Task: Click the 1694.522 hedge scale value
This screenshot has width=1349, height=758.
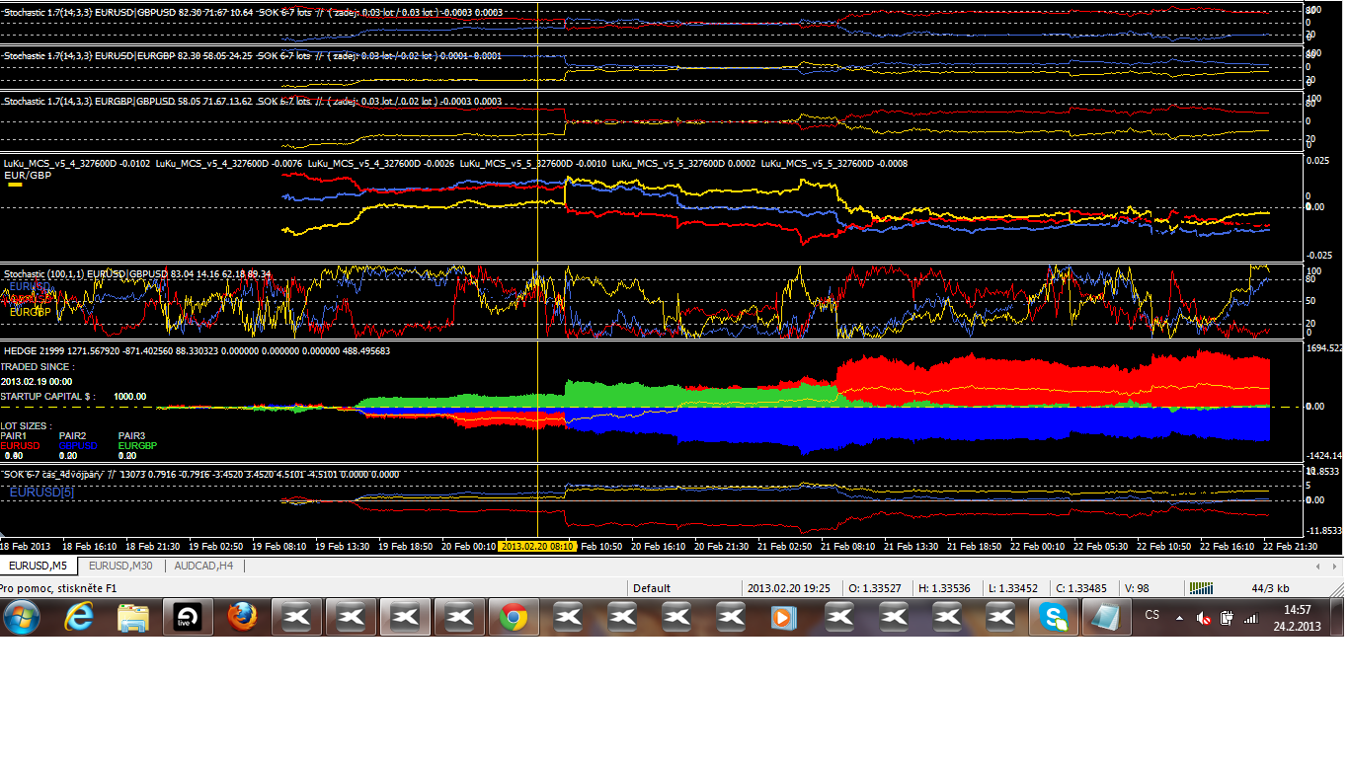Action: 1323,348
